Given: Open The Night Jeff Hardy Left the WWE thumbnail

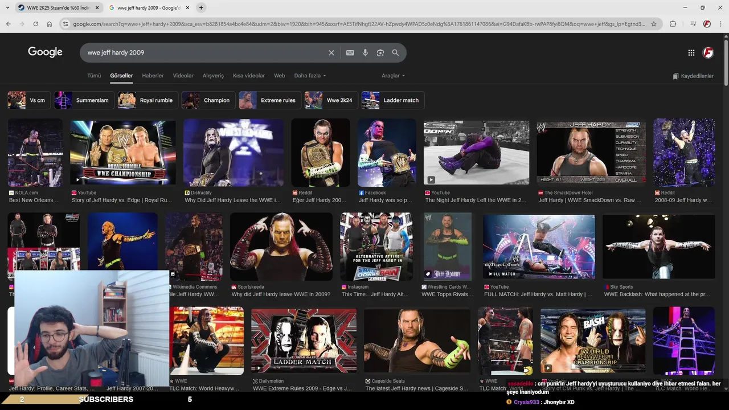Looking at the screenshot, I should click(x=476, y=152).
